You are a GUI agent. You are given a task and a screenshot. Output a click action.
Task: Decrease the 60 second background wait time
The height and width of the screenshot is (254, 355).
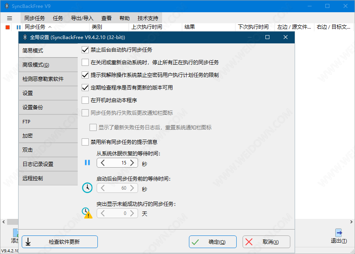click(103, 188)
